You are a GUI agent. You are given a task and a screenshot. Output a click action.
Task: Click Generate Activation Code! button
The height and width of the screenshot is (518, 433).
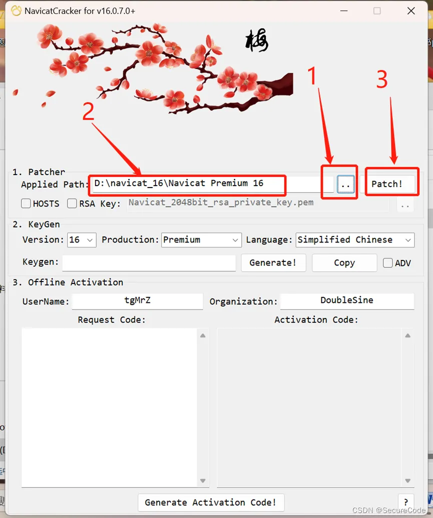211,502
